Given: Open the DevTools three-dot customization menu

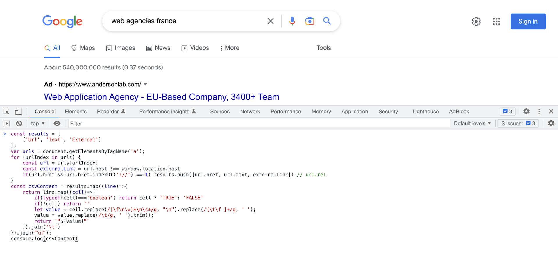Looking at the screenshot, I should click(539, 111).
